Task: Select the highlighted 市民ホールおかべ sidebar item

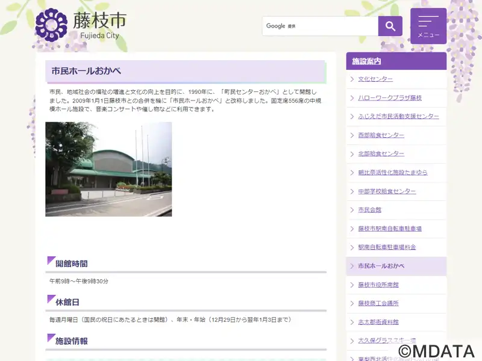Action: [x=396, y=266]
